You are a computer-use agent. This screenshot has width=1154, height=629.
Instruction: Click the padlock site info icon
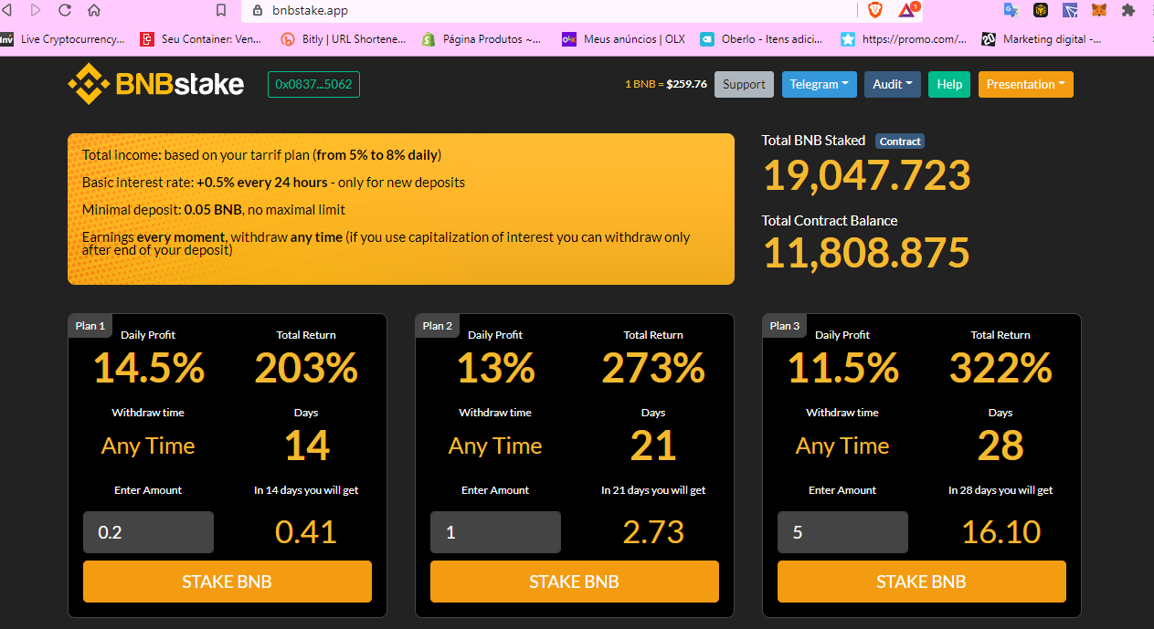point(258,11)
